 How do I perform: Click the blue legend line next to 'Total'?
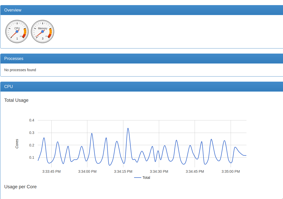pos(137,178)
